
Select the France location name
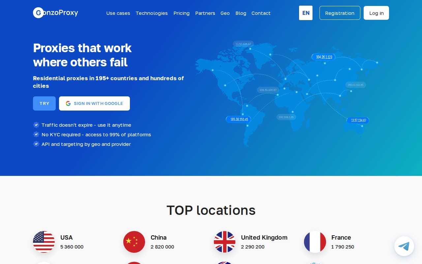pos(341,237)
